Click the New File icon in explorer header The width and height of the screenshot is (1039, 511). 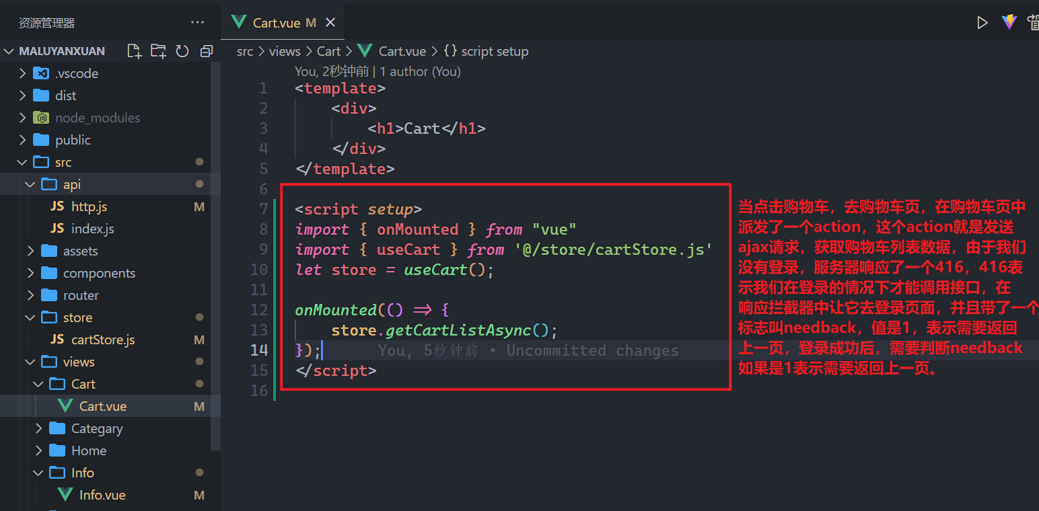[135, 51]
